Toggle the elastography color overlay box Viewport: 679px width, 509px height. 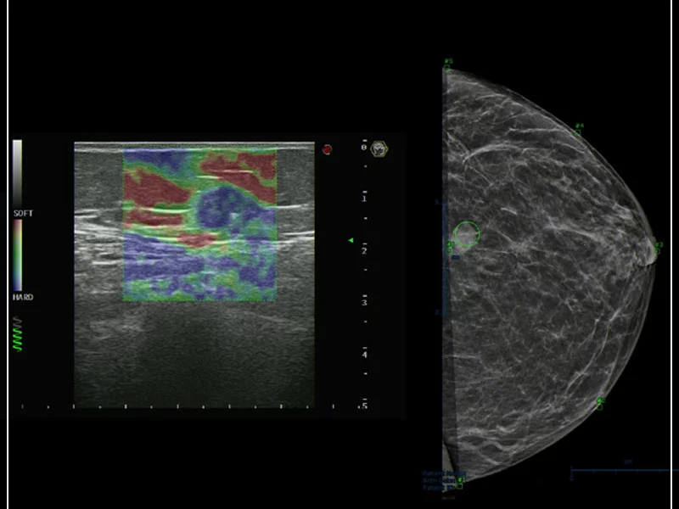(x=199, y=225)
